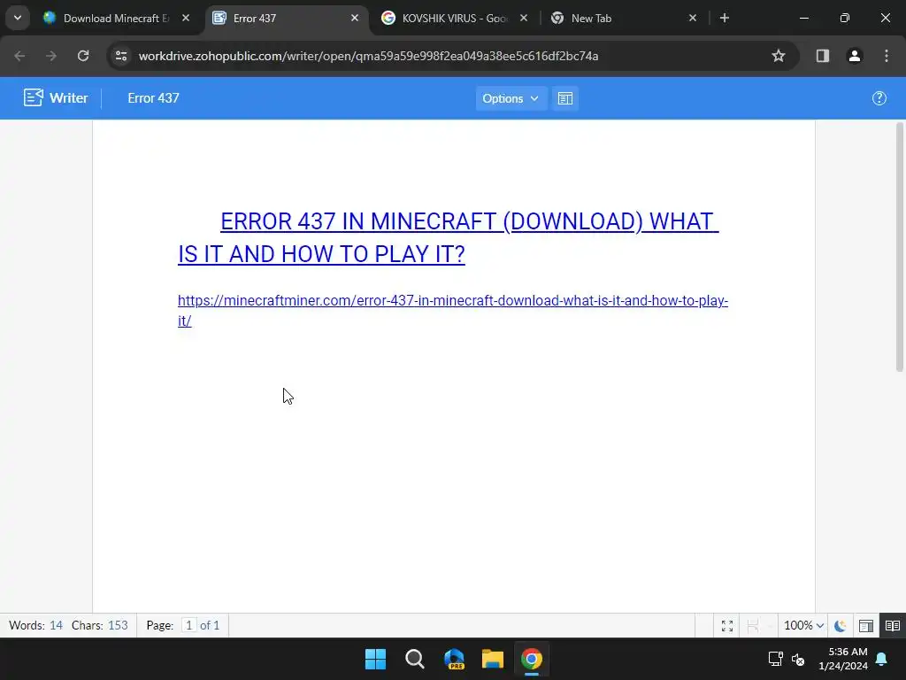The width and height of the screenshot is (906, 680).
Task: Open a new browser tab
Action: [x=725, y=18]
